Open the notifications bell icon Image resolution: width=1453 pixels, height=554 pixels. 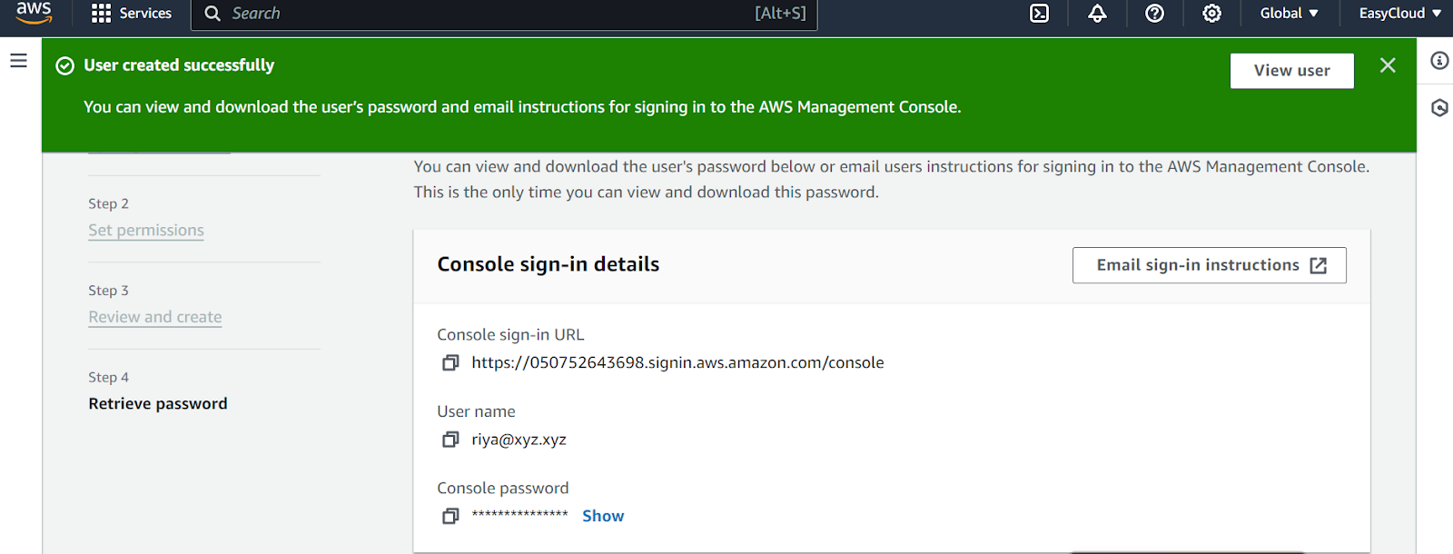click(x=1097, y=14)
